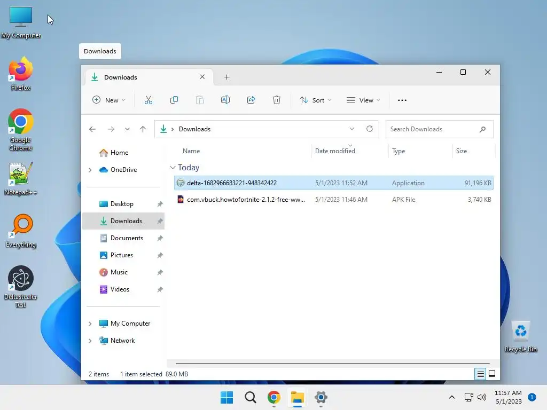
Task: Go back with the left arrow
Action: [92, 129]
